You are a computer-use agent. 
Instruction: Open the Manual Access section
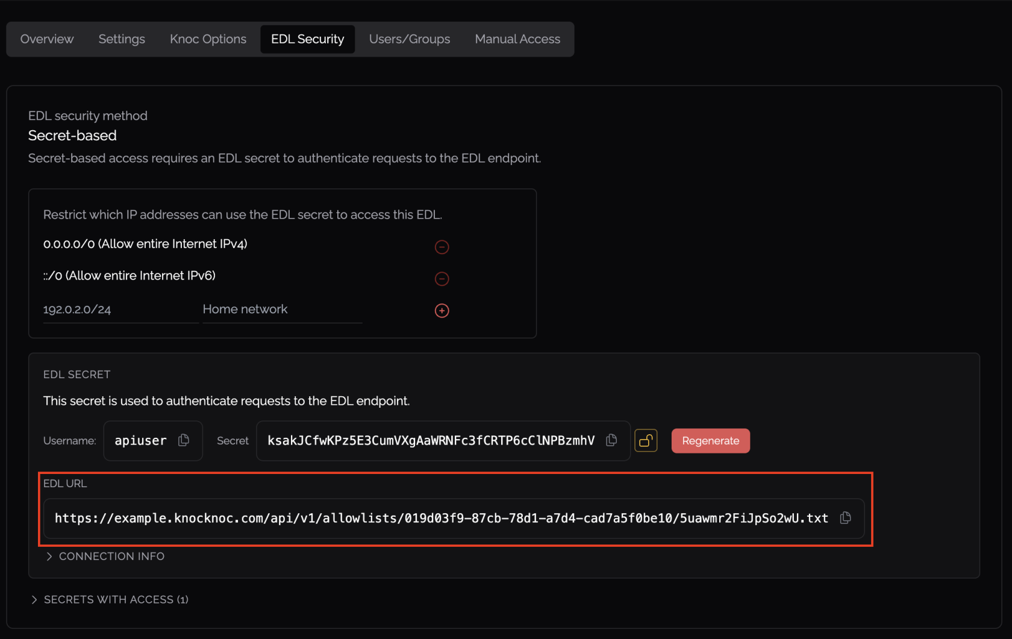(x=517, y=39)
